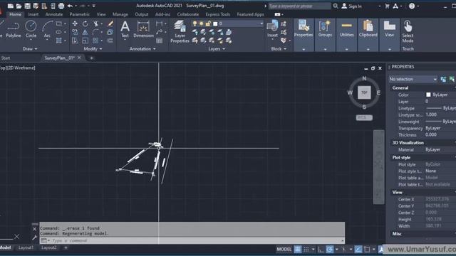Insert a Table from Annotation panel
The width and height of the screenshot is (456, 256).
[x=159, y=41]
